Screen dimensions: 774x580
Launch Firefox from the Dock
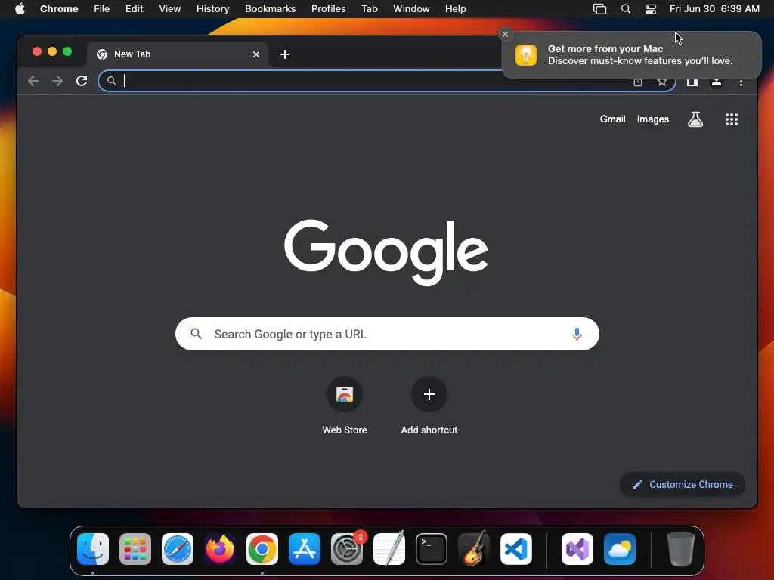[x=220, y=549]
